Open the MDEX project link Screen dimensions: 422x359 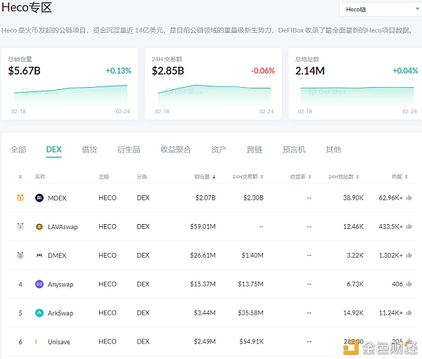point(57,198)
